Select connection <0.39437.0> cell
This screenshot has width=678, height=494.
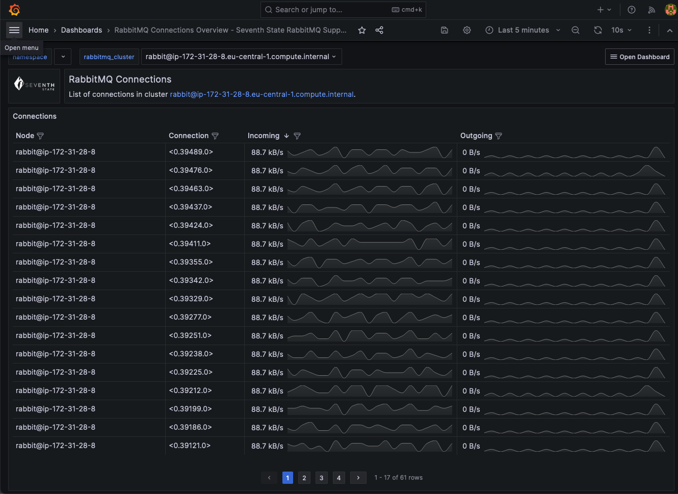205,207
